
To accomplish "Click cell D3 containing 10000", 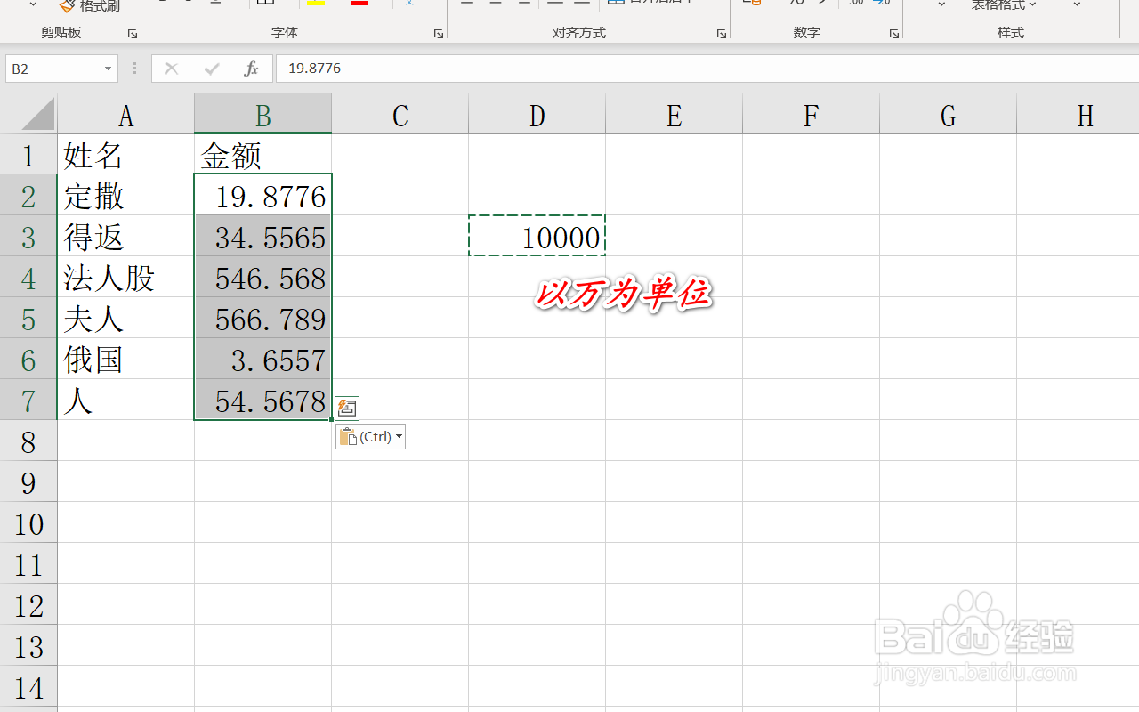I will click(537, 237).
